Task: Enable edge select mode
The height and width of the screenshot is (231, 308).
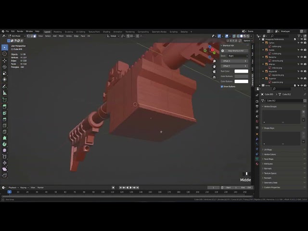Action: click(32, 36)
